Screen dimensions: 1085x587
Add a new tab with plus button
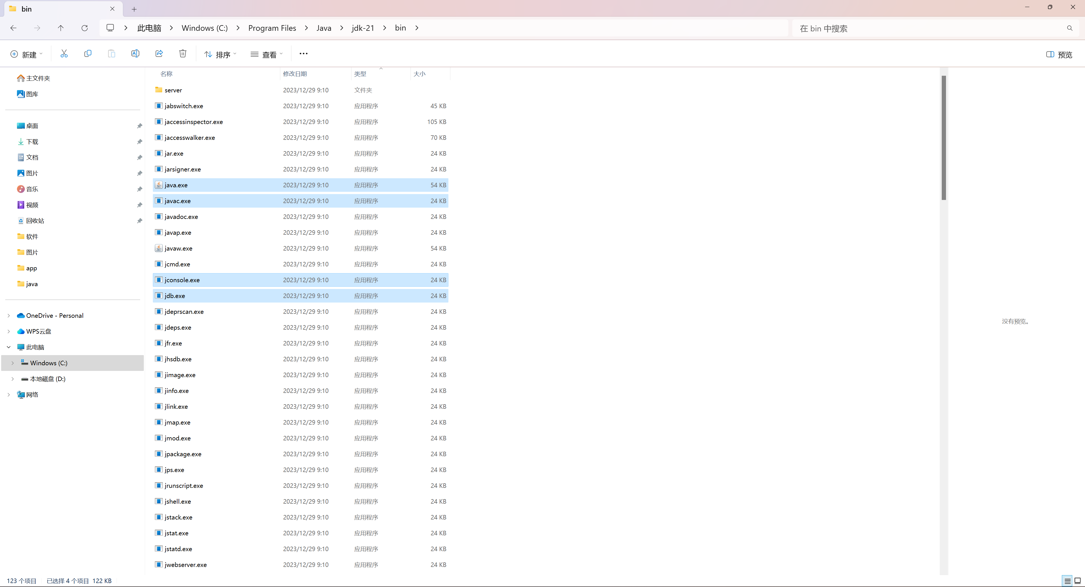pyautogui.click(x=134, y=9)
